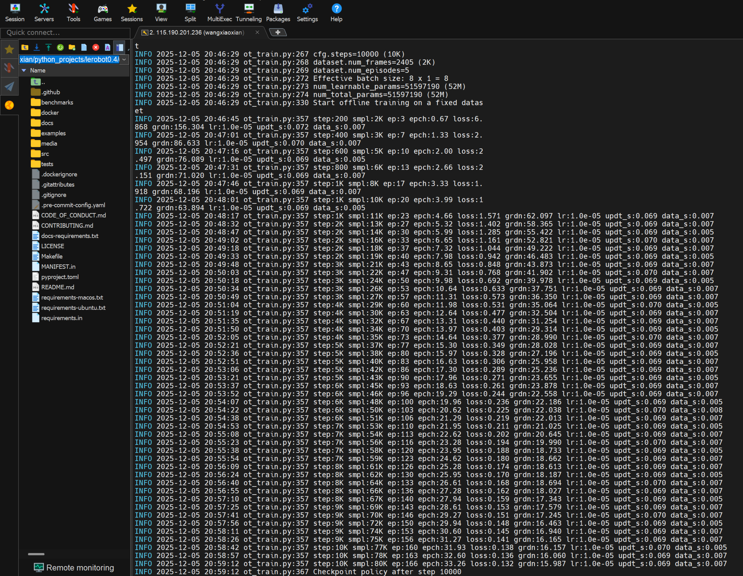Click the Quick connect input field
This screenshot has height=576, width=743.
(x=65, y=33)
